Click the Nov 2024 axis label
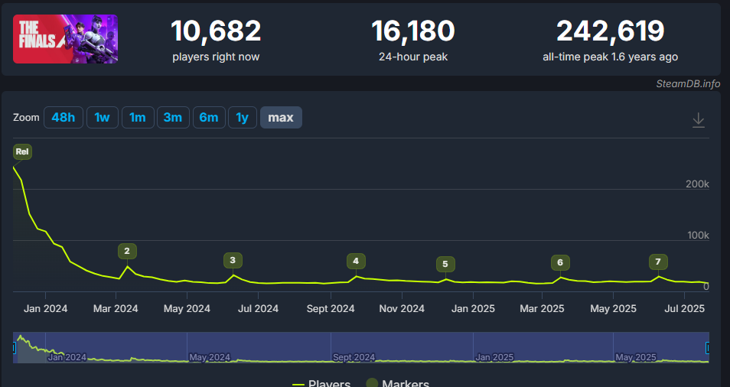Viewport: 730px width, 387px height. [x=402, y=308]
